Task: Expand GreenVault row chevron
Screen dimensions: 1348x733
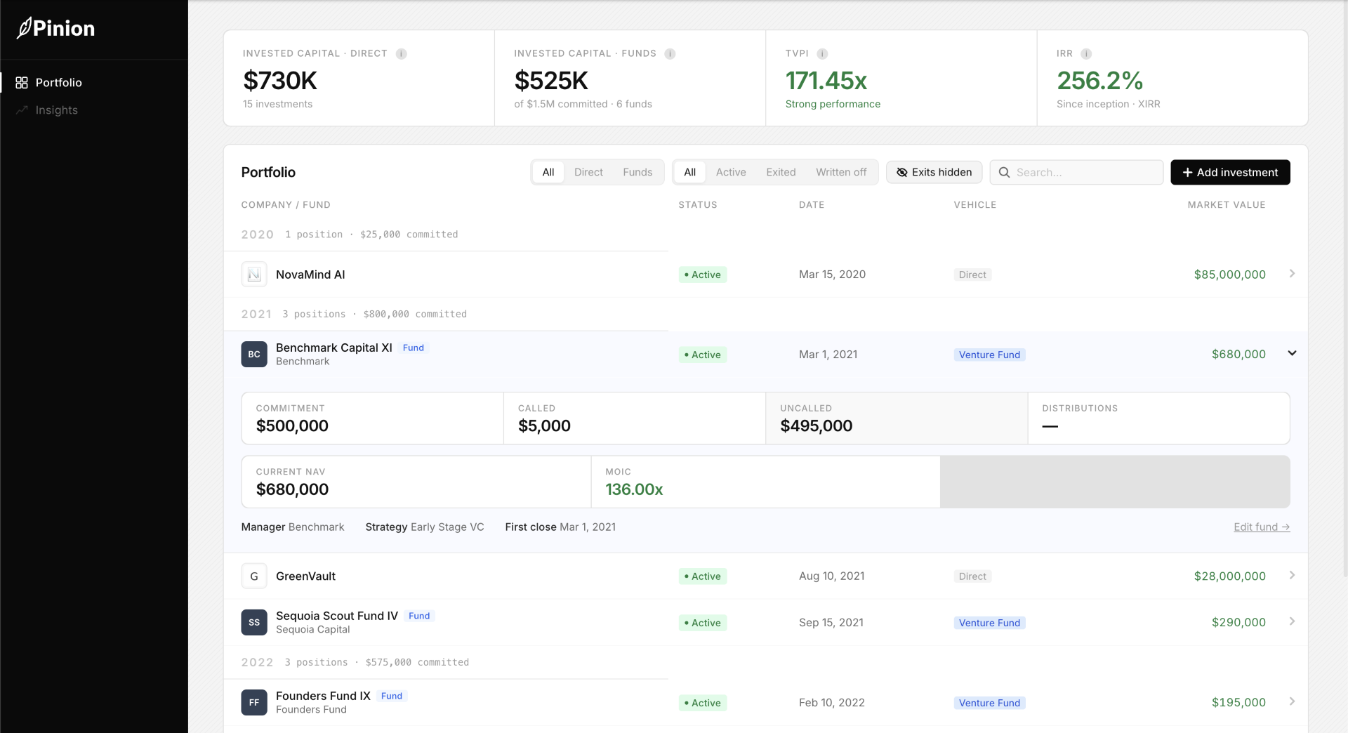Action: click(1292, 576)
